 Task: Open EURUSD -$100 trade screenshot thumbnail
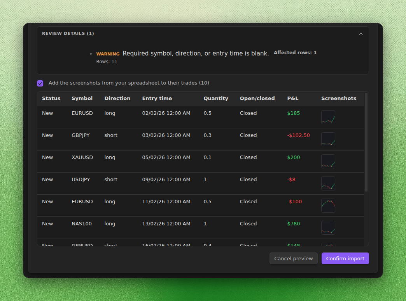328,206
